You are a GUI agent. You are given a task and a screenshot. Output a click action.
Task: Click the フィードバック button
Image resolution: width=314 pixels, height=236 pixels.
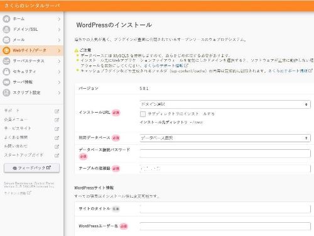pyautogui.click(x=31, y=168)
